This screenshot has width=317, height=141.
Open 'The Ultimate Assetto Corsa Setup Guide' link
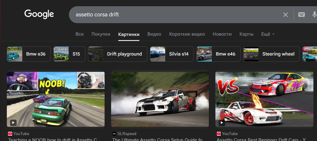[157, 140]
